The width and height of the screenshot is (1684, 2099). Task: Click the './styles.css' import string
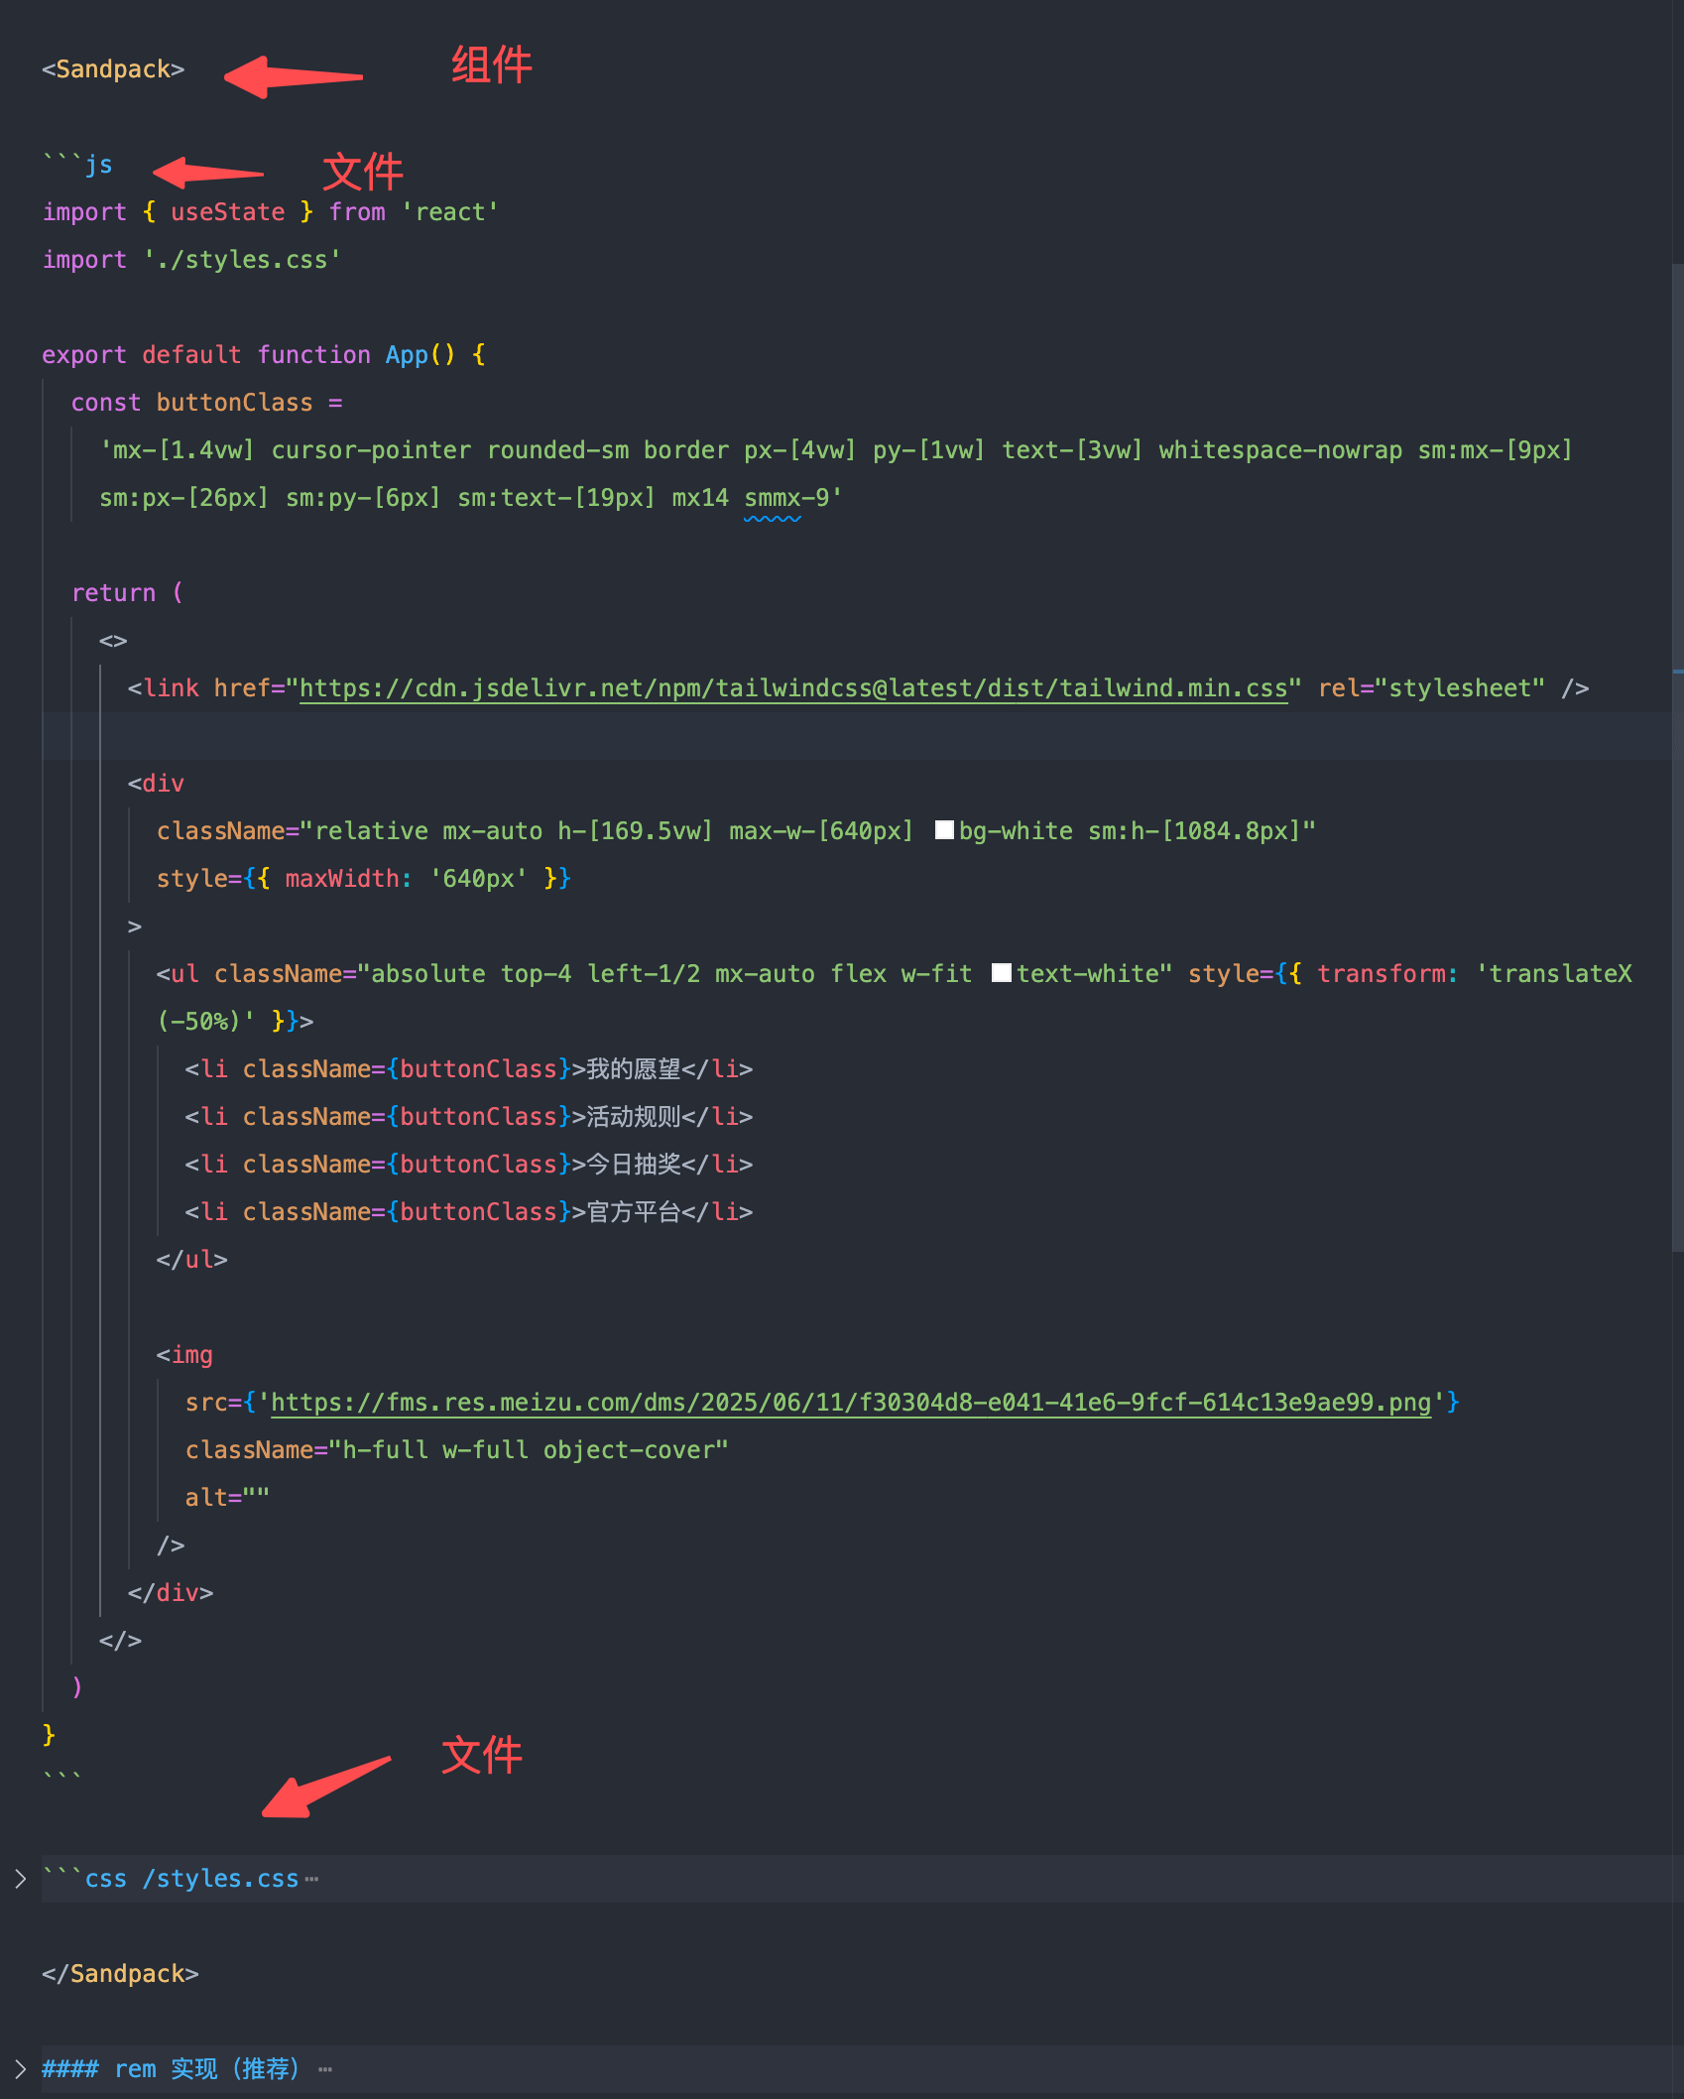point(242,260)
